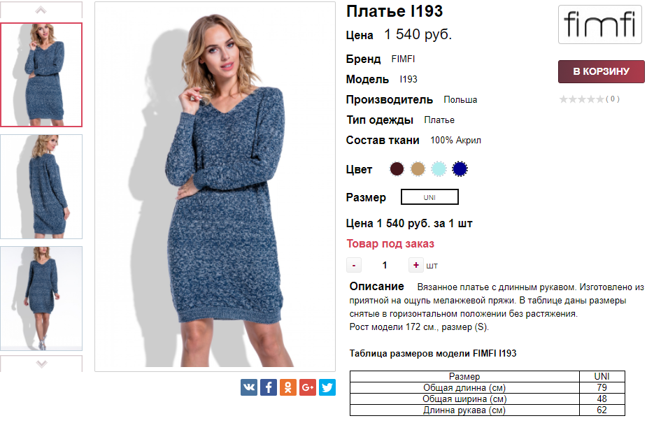View the side-pose dress thumbnail
The image size is (647, 423).
41,187
